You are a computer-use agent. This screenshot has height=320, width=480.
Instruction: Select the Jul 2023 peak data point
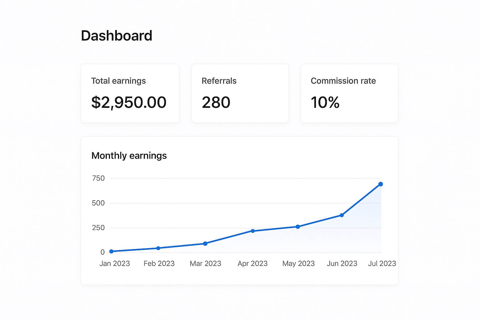point(381,184)
